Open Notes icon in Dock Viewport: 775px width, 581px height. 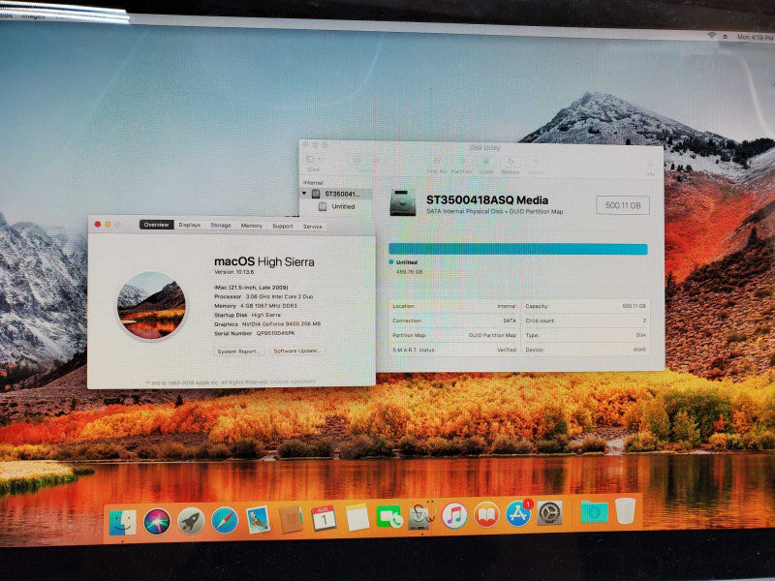coord(356,518)
